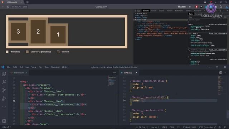Open more actions for the index.html editor group

tap(114, 72)
